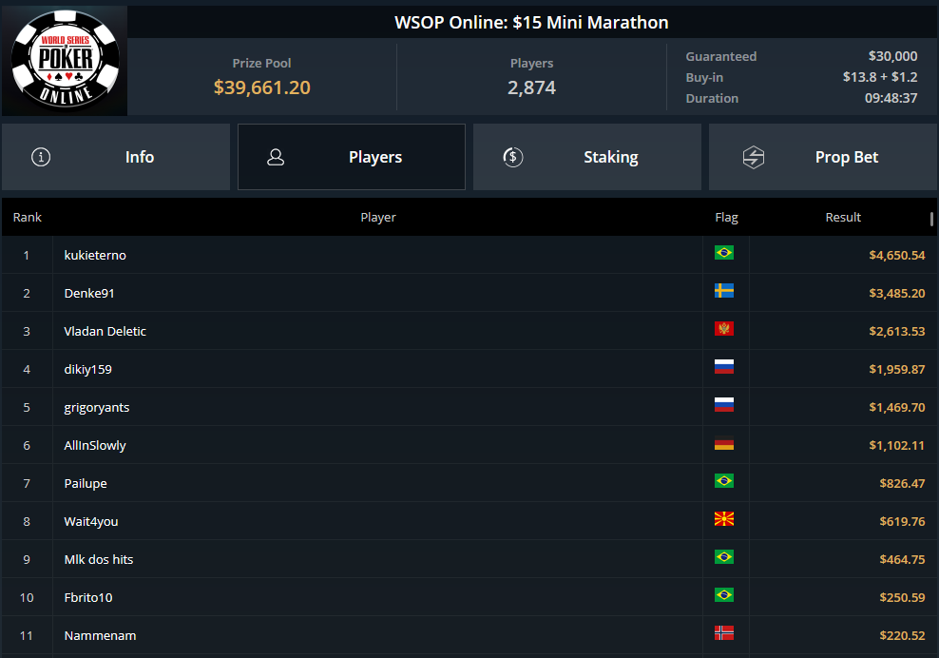The width and height of the screenshot is (939, 658).
Task: Select player AllInSlowly
Action: (95, 445)
